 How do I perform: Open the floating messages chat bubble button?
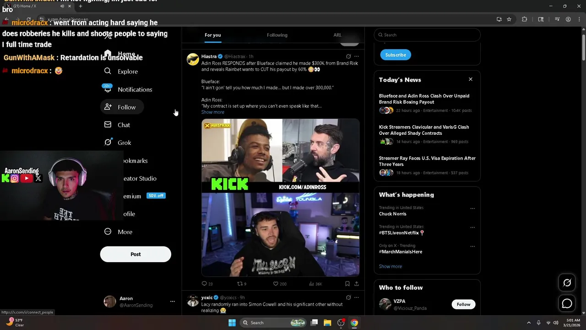click(x=567, y=303)
